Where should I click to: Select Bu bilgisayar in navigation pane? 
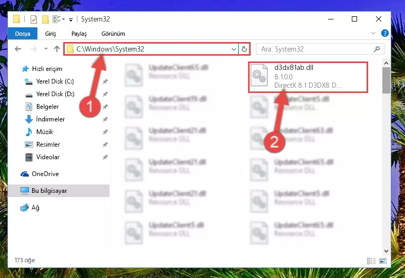click(x=58, y=191)
